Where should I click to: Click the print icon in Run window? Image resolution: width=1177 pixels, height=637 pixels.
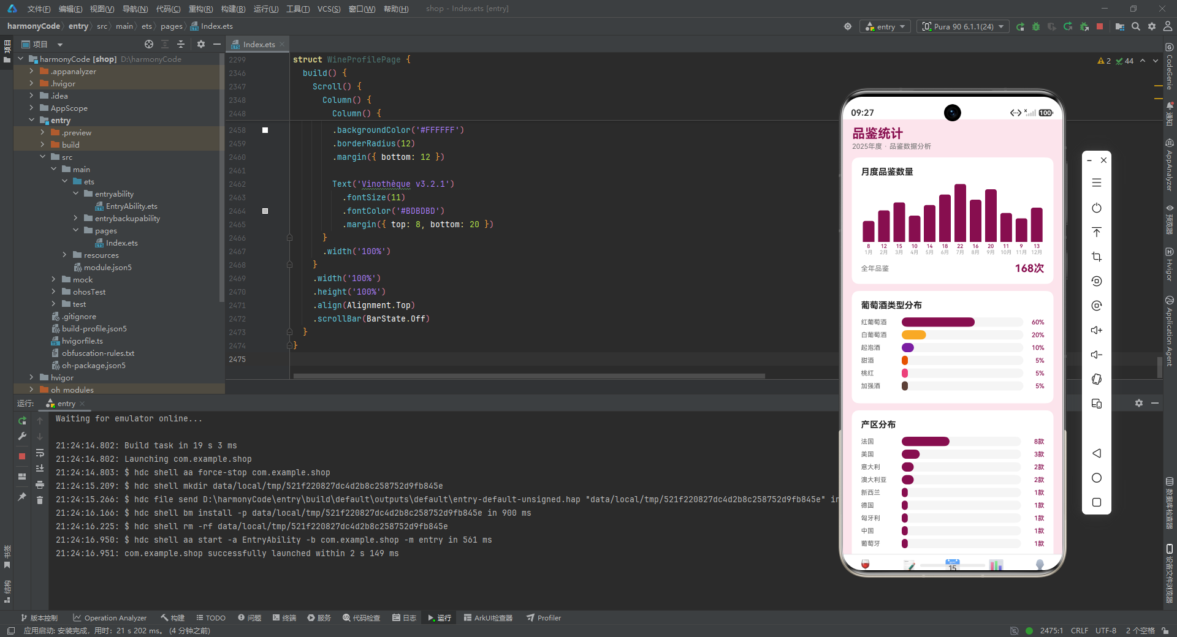click(40, 484)
